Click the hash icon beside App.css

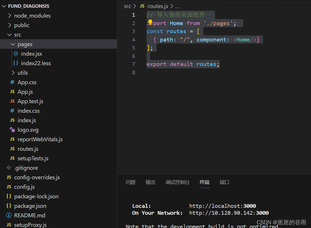pos(12,82)
